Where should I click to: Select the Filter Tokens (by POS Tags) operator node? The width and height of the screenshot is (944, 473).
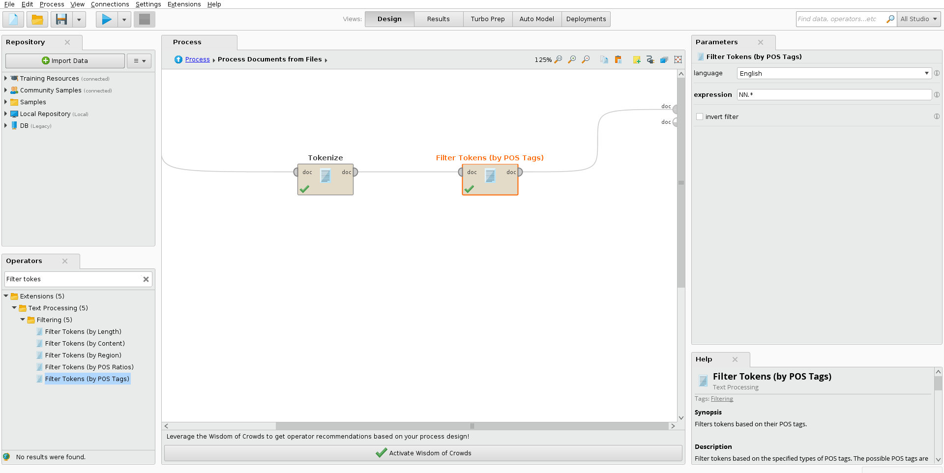click(x=490, y=179)
